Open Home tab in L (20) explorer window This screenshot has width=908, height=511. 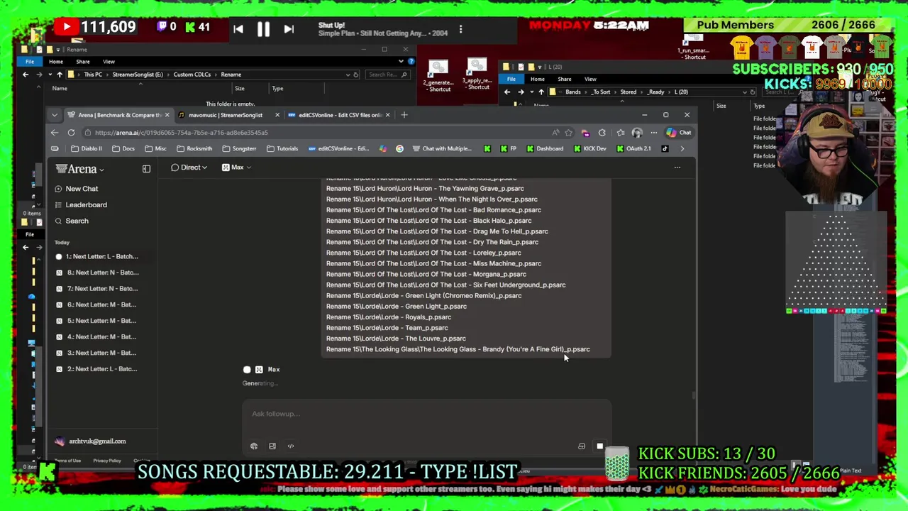tap(537, 79)
